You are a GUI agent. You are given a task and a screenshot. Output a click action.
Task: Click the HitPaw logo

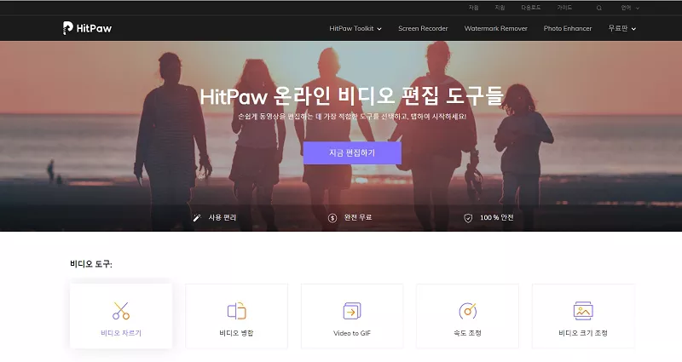[x=87, y=28]
